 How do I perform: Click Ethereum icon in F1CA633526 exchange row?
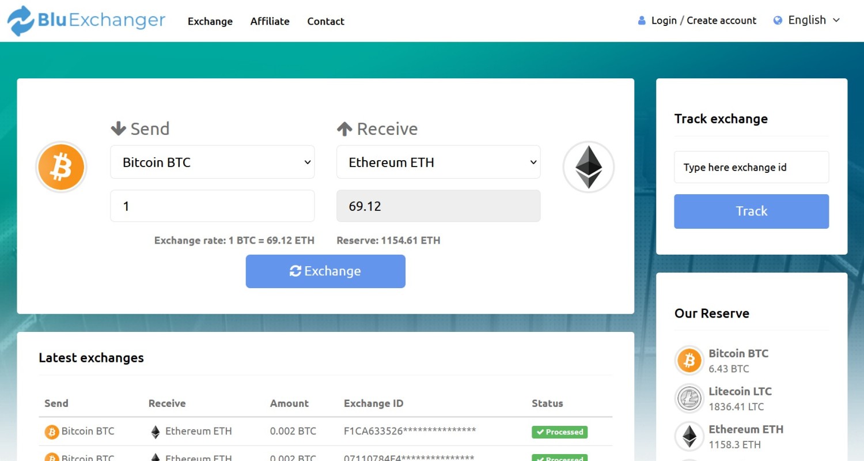[156, 432]
